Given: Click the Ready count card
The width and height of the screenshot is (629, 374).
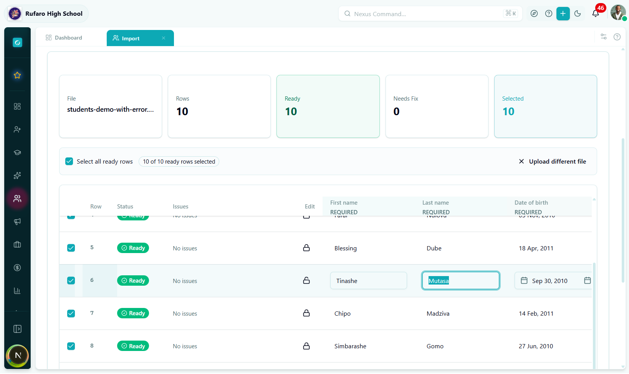Looking at the screenshot, I should pos(328,106).
